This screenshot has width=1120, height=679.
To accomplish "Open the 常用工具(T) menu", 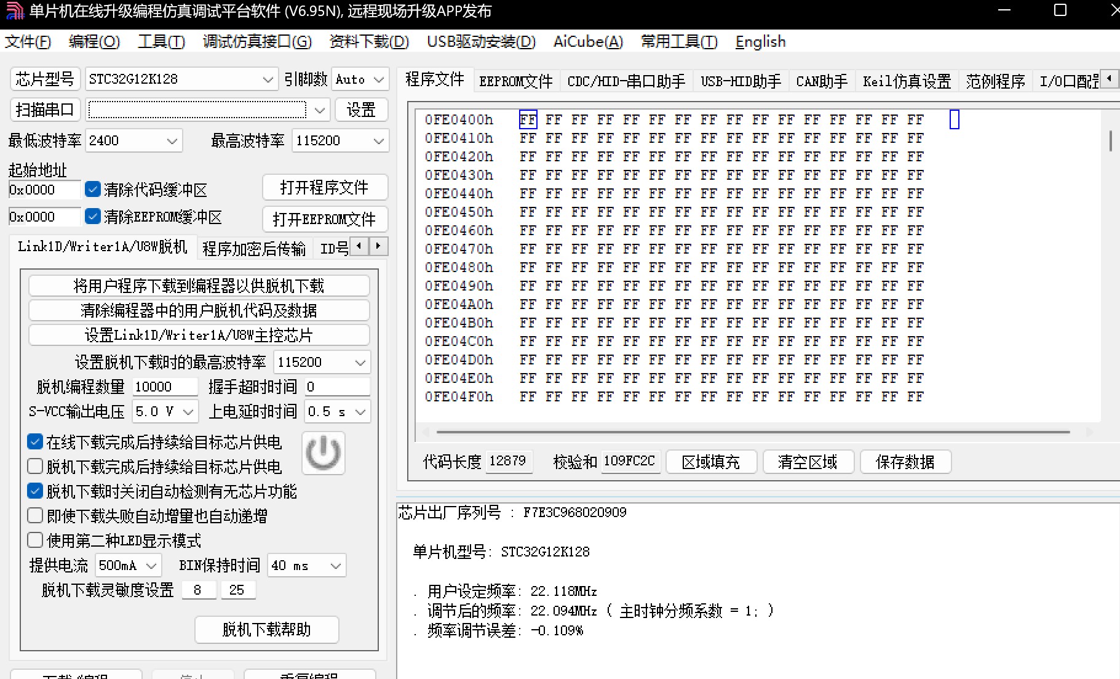I will pos(679,42).
